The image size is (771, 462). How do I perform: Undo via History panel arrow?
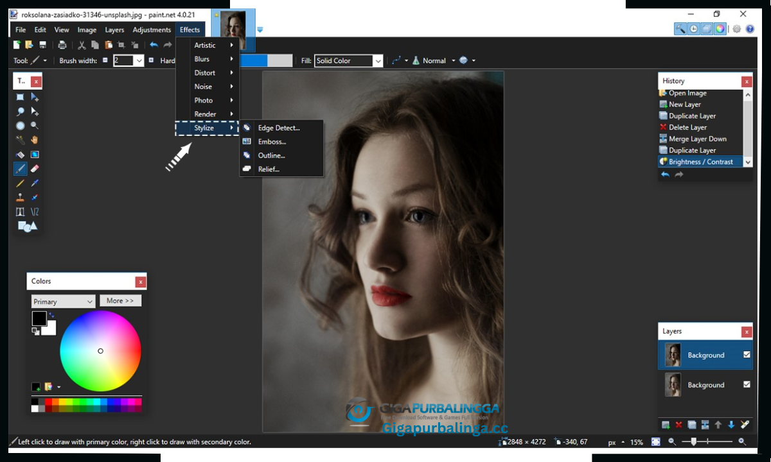click(665, 175)
